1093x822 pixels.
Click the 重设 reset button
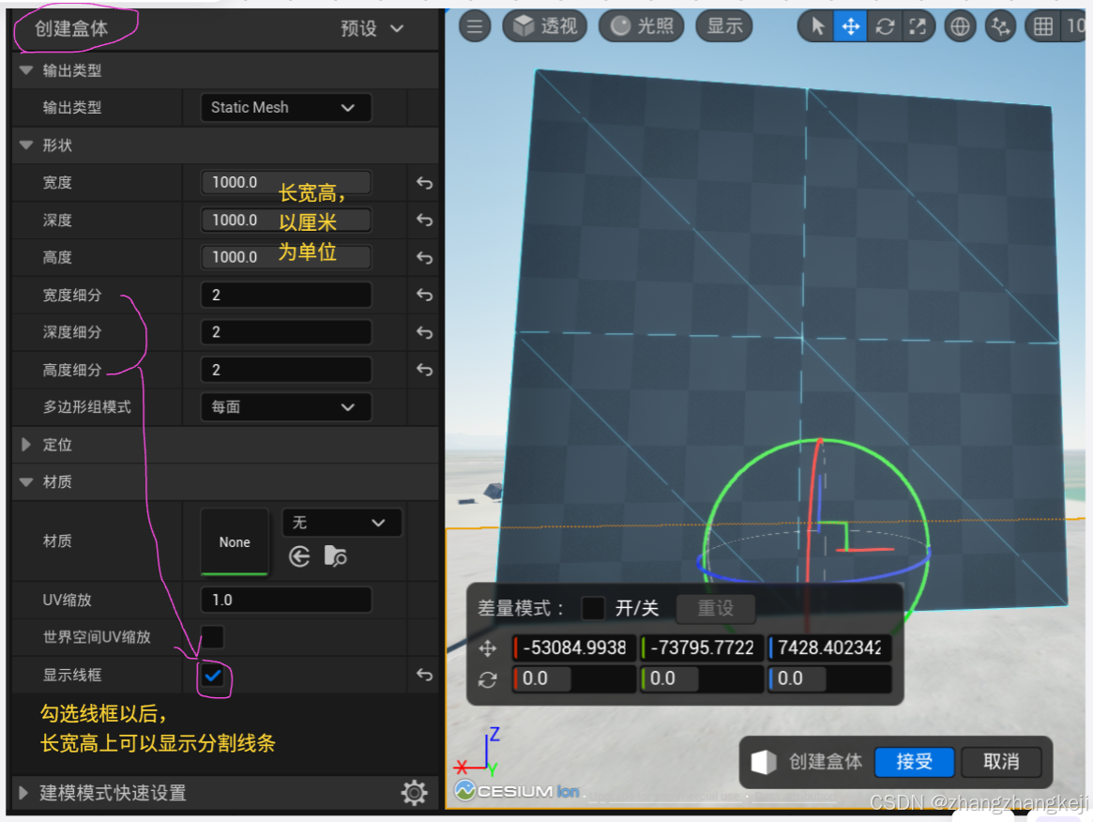click(715, 608)
